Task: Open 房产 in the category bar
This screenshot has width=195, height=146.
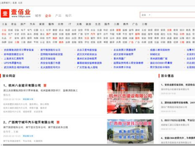Action: point(23,24)
